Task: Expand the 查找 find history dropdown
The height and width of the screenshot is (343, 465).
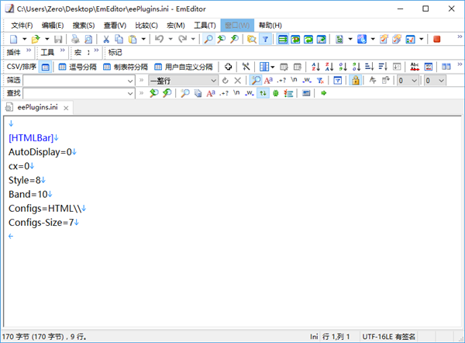Action: (130, 94)
